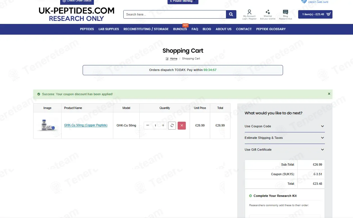The image size is (353, 218).
Task: Open GHK-Cu 50mg (Copper Peptide) product link
Action: [86, 125]
